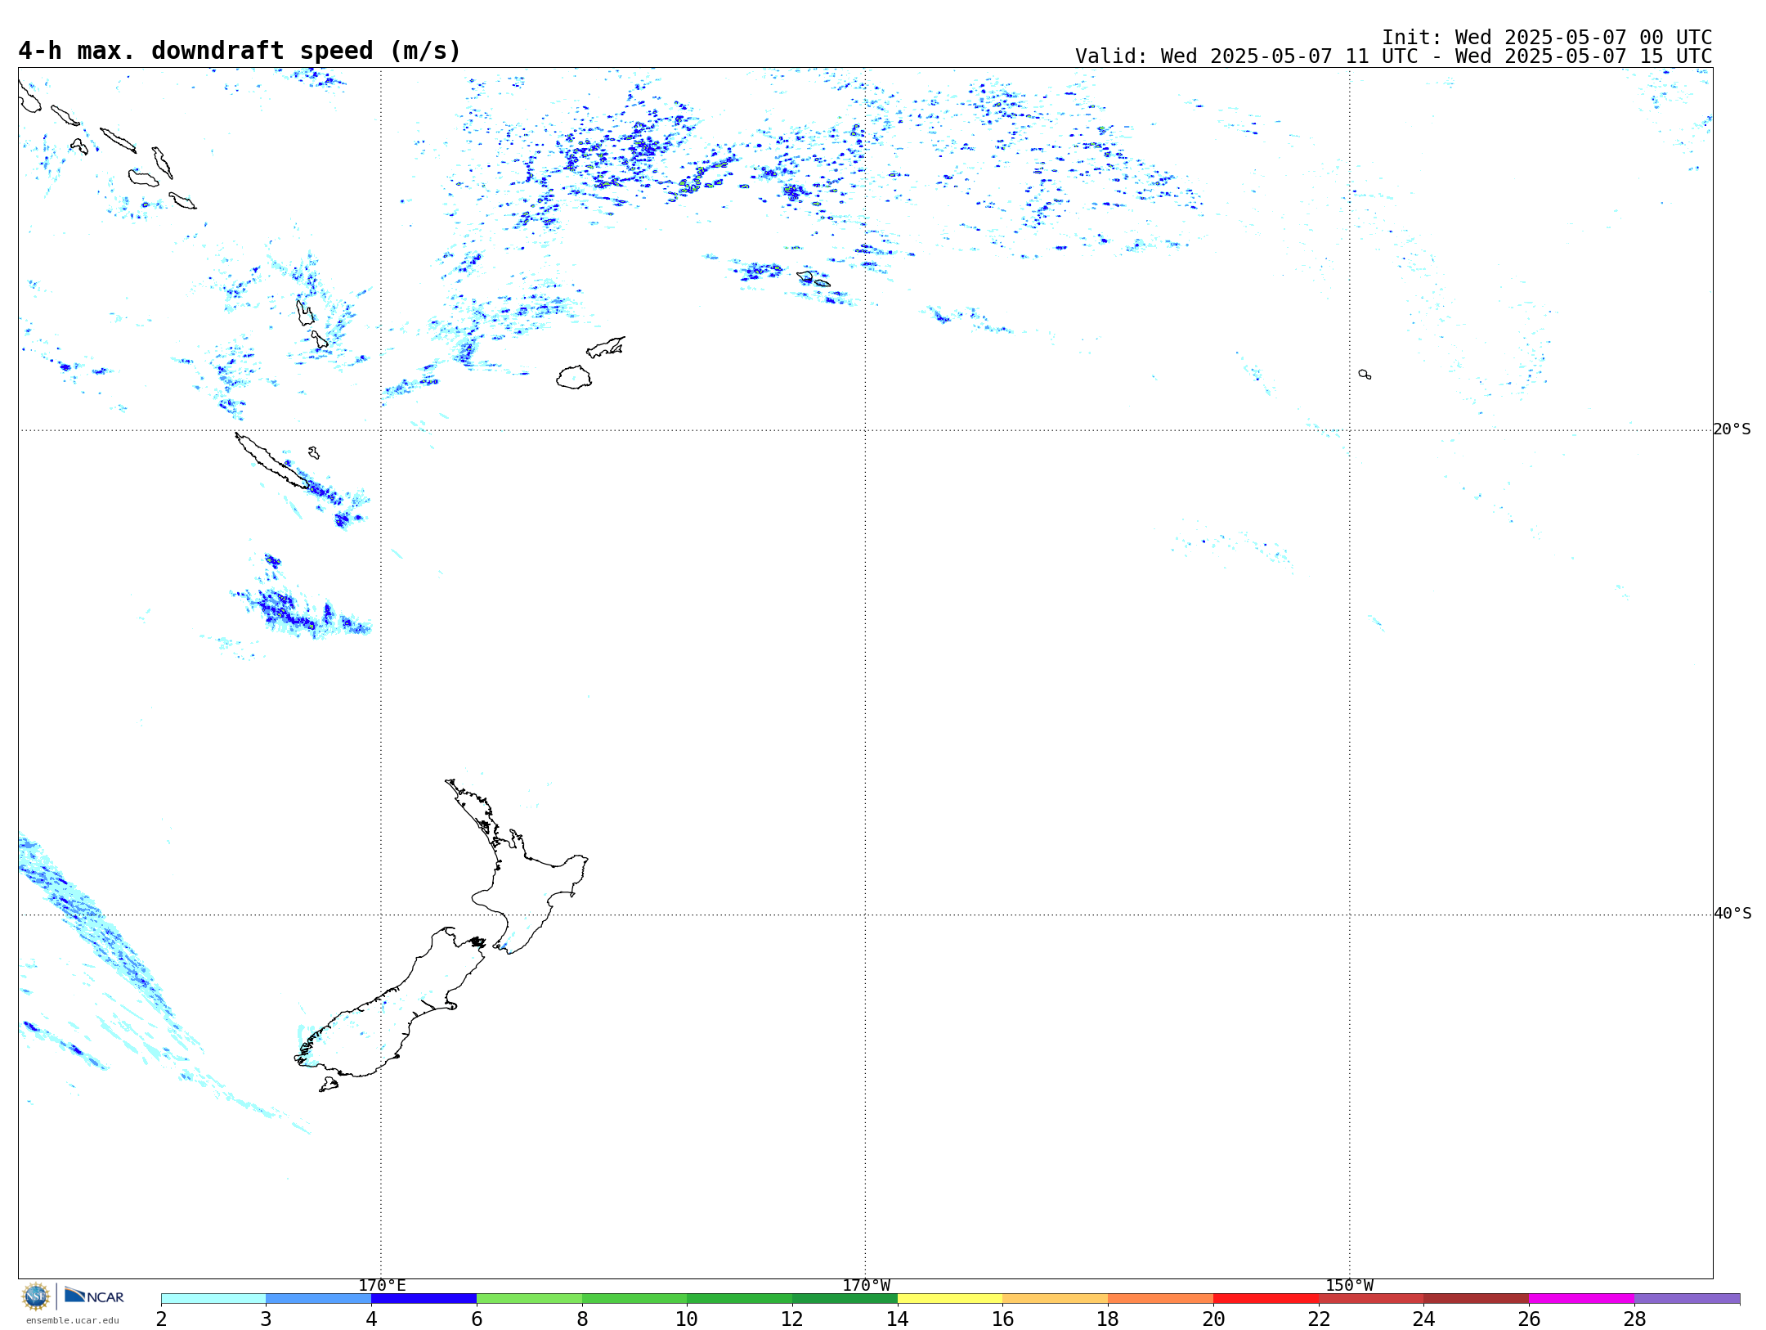
Task: Click the colorbar tick label "14"
Action: pos(898,1319)
